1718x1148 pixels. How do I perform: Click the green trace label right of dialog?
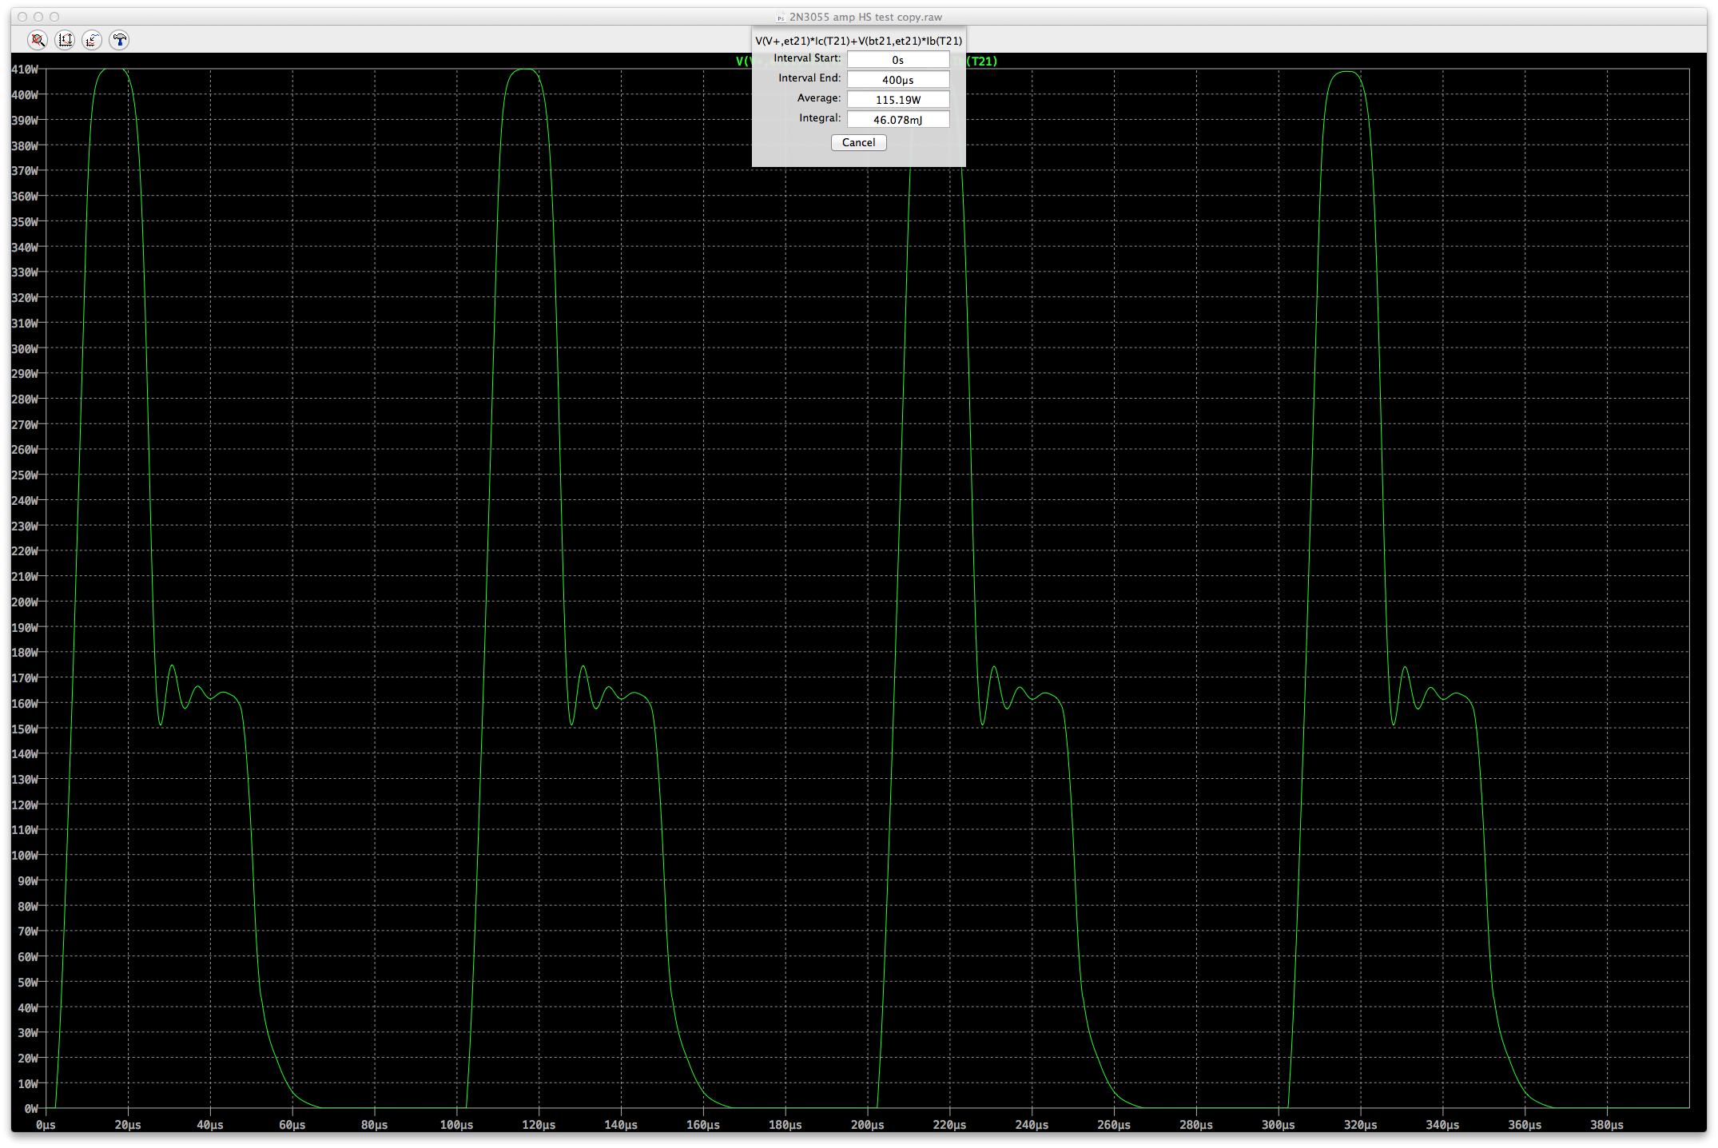coord(982,62)
